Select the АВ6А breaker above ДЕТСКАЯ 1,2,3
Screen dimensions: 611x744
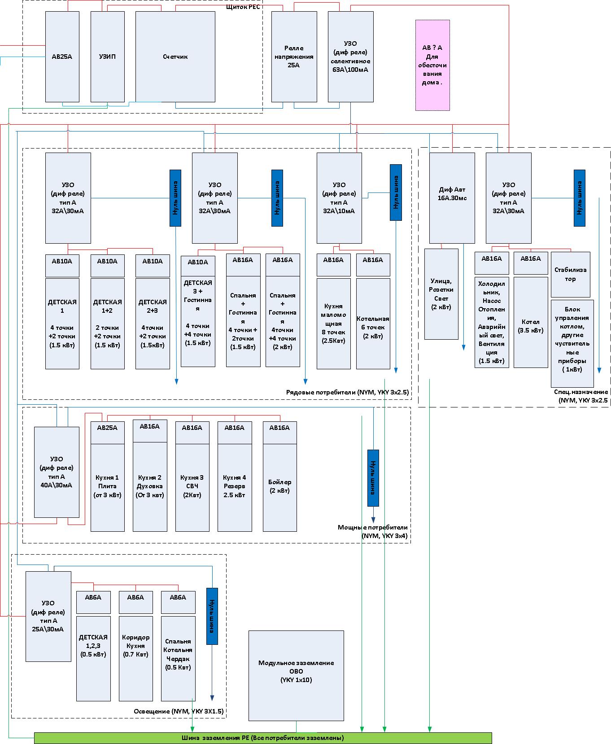coord(93,602)
